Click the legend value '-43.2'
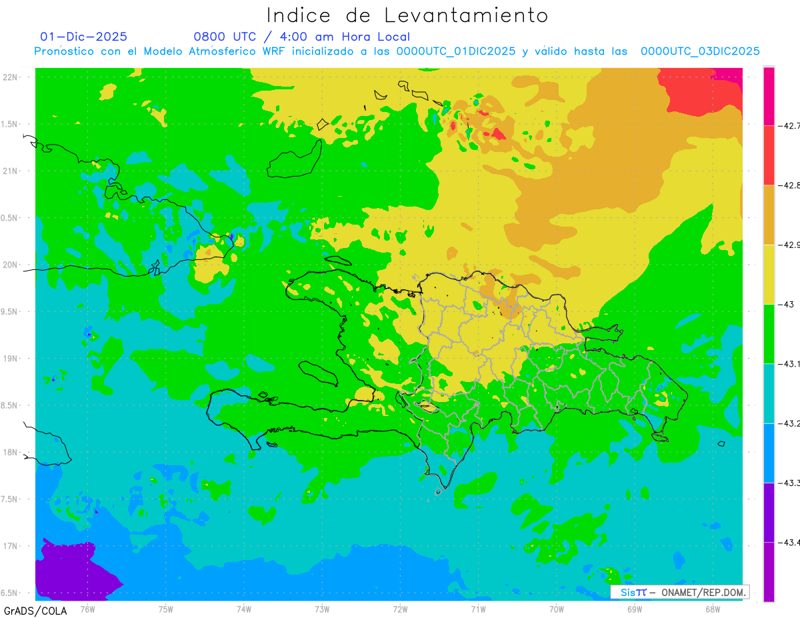 pyautogui.click(x=789, y=423)
